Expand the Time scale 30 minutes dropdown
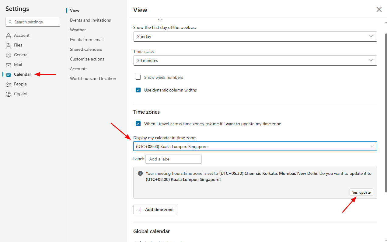Viewport: 387px width, 242px height. click(x=255, y=60)
